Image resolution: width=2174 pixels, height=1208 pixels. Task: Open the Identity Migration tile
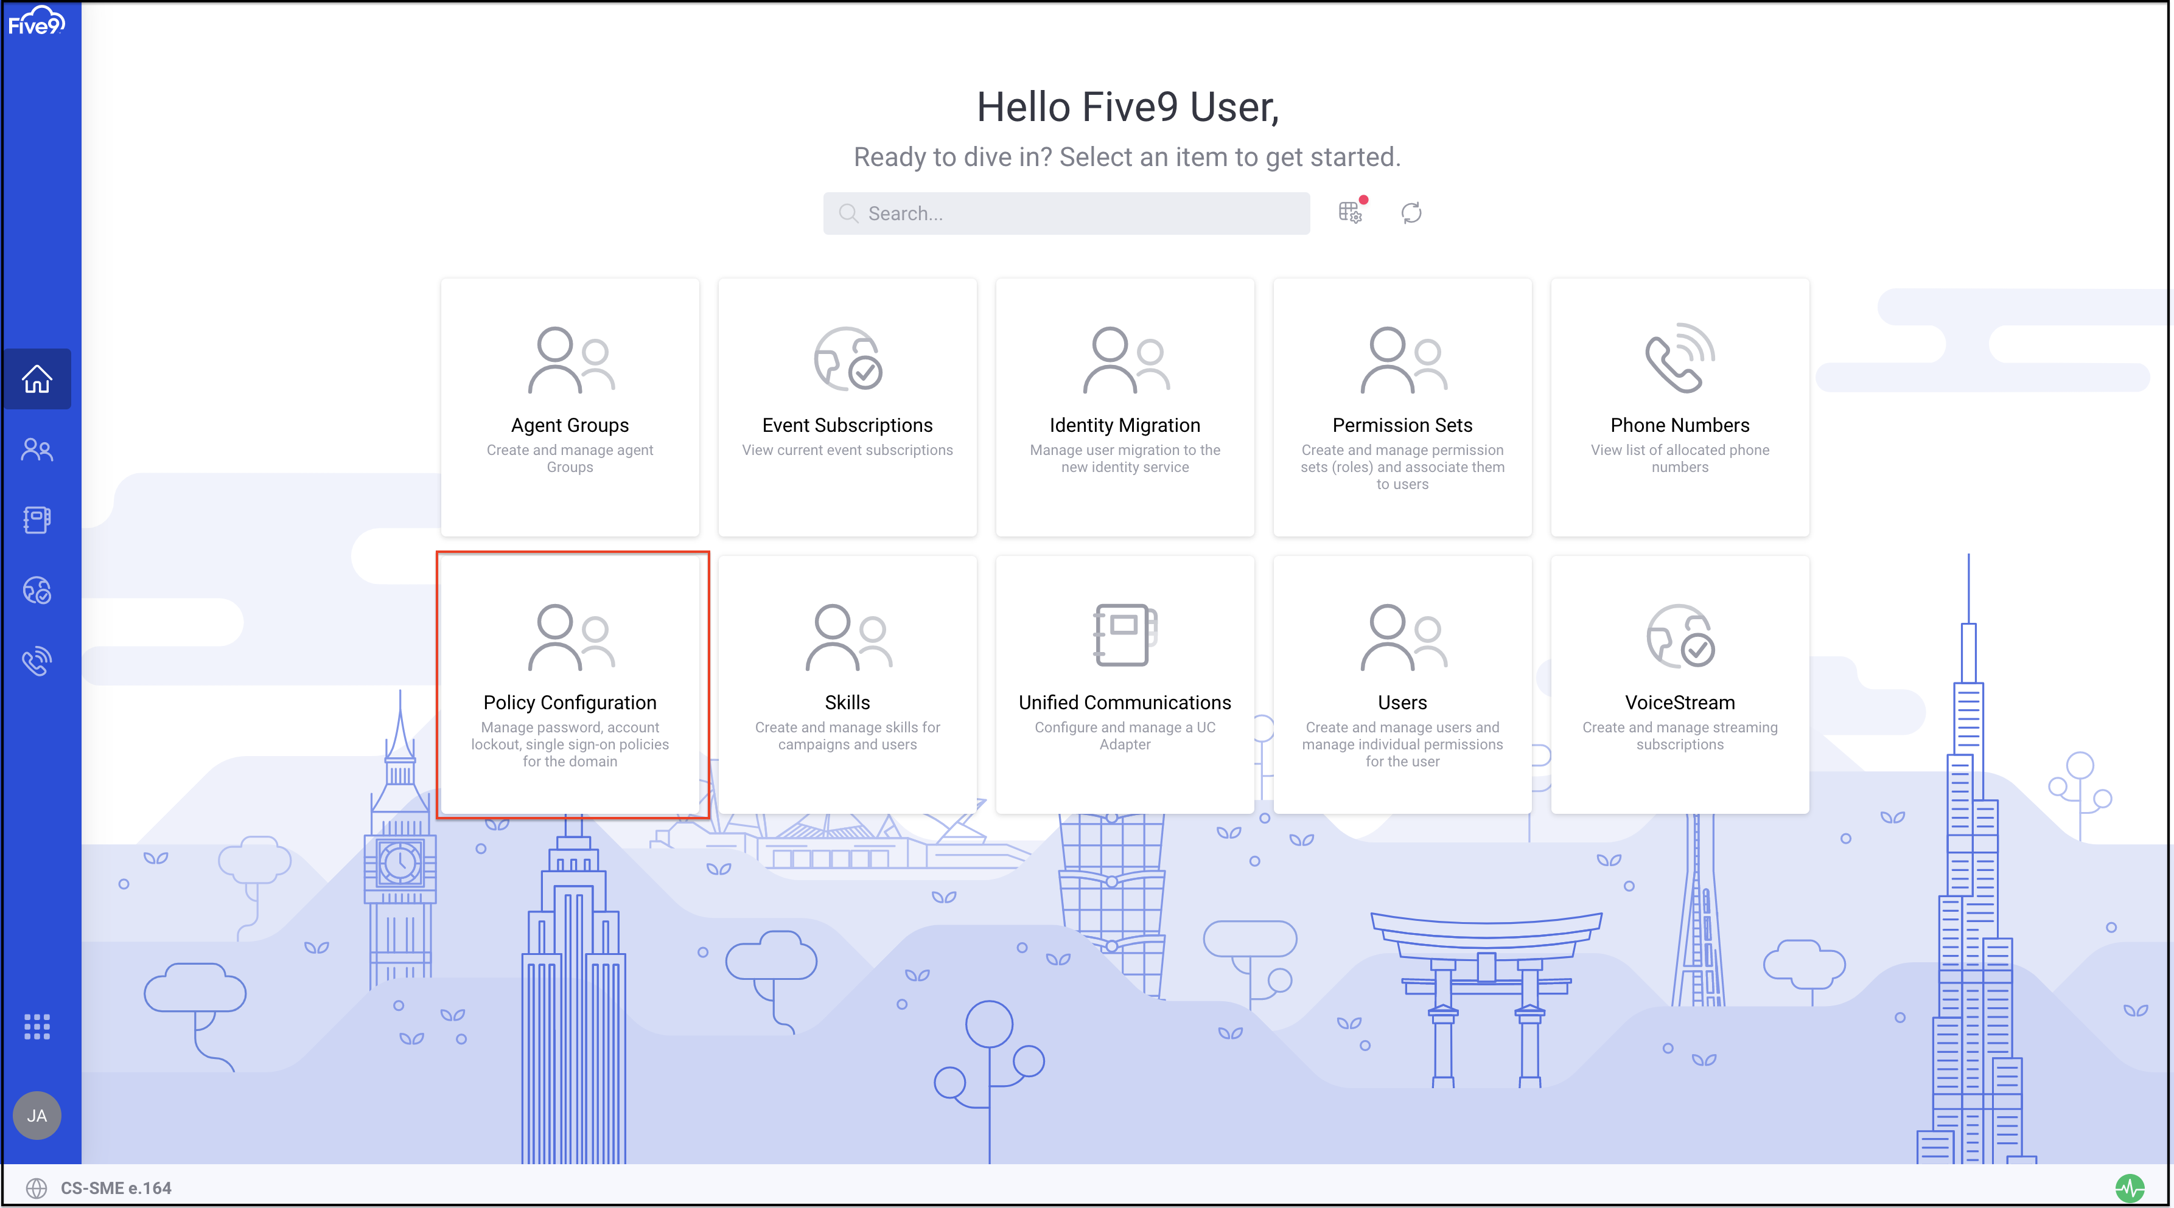point(1125,408)
